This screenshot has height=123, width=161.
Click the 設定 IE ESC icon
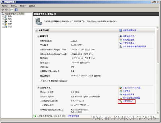click(120, 101)
